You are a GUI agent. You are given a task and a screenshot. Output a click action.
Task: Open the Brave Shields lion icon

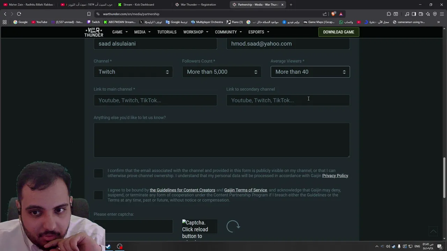tap(334, 14)
